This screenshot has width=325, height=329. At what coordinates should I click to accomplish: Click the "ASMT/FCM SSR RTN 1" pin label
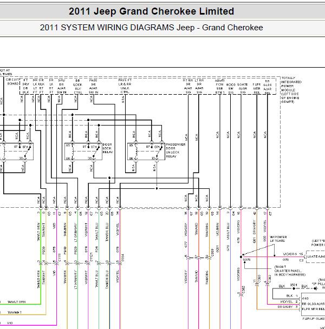[x=220, y=87]
